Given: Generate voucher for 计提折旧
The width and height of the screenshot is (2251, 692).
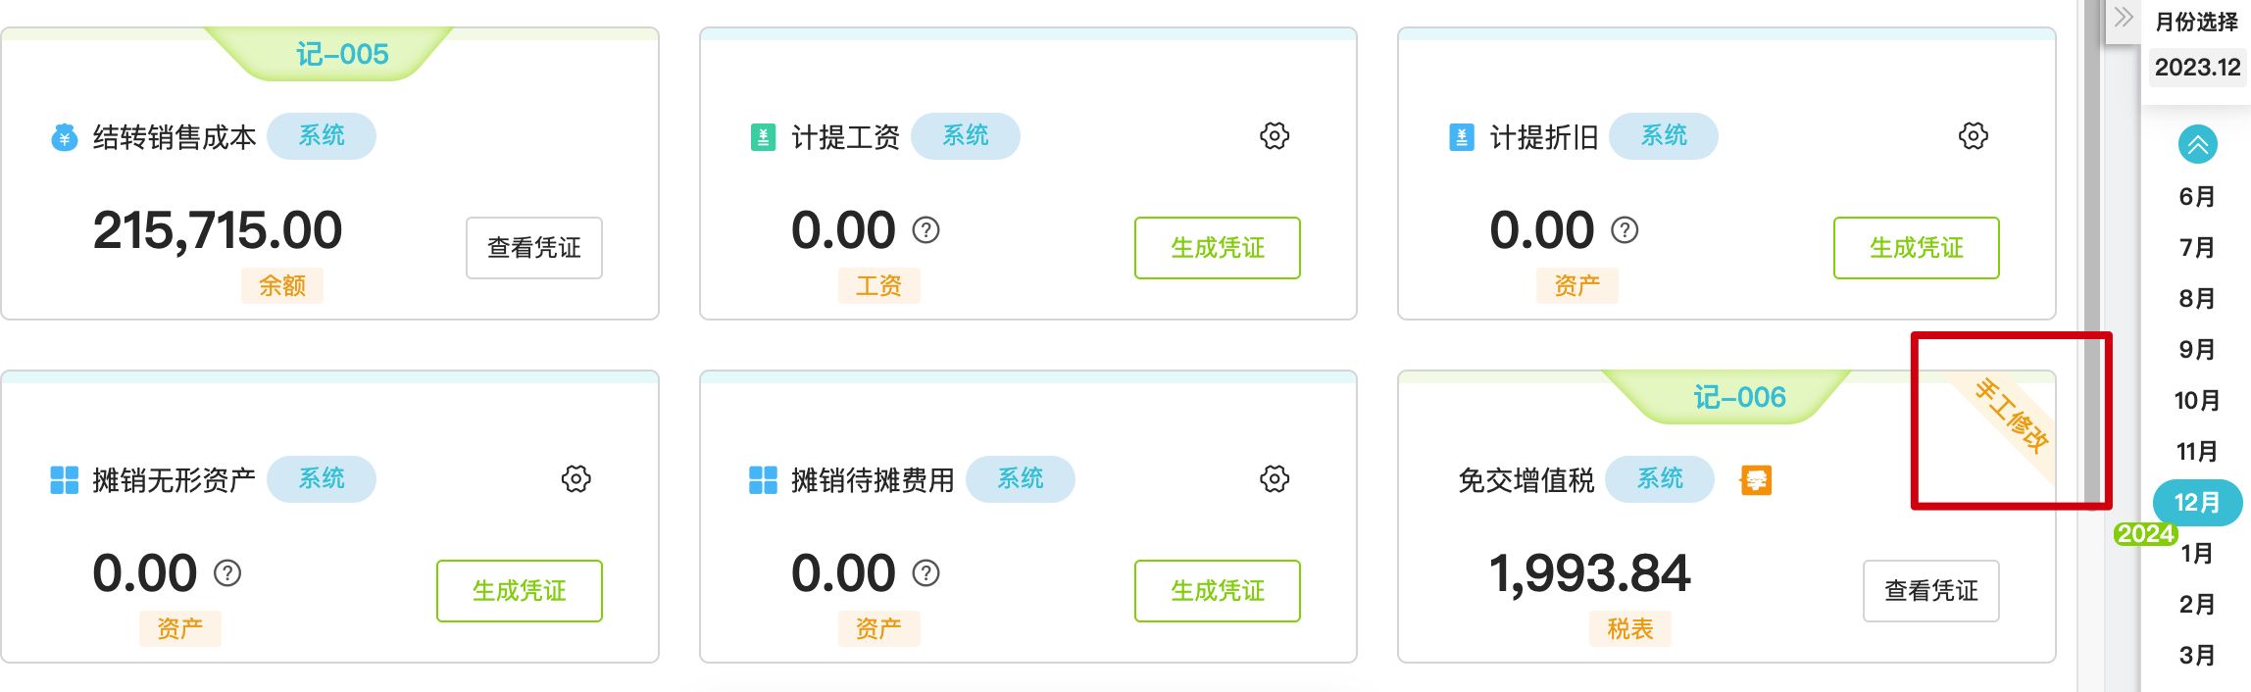Looking at the screenshot, I should pos(1916,248).
